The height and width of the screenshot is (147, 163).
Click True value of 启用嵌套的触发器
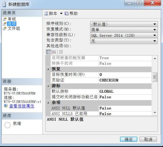(125, 58)
